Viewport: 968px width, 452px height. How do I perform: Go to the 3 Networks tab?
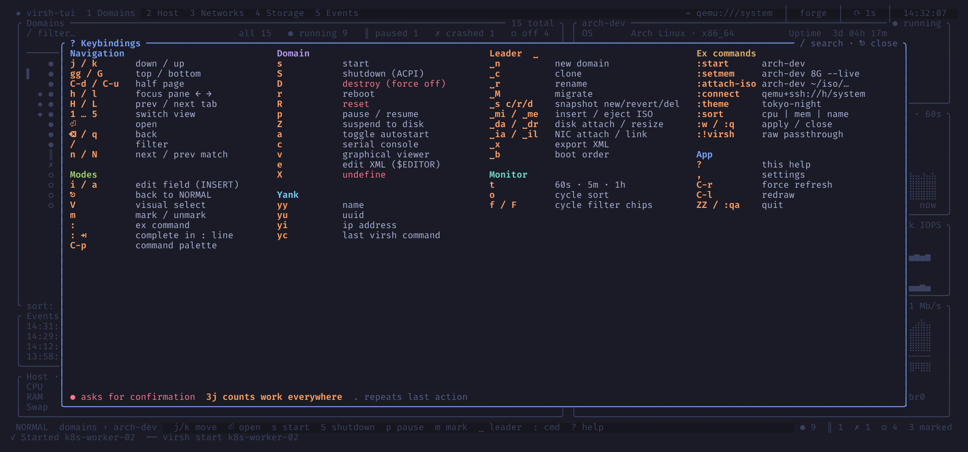(217, 13)
